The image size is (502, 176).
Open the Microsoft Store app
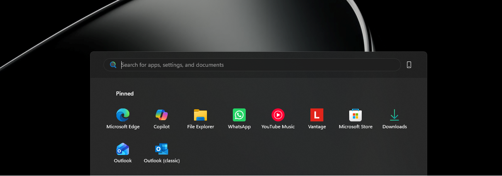point(356,119)
